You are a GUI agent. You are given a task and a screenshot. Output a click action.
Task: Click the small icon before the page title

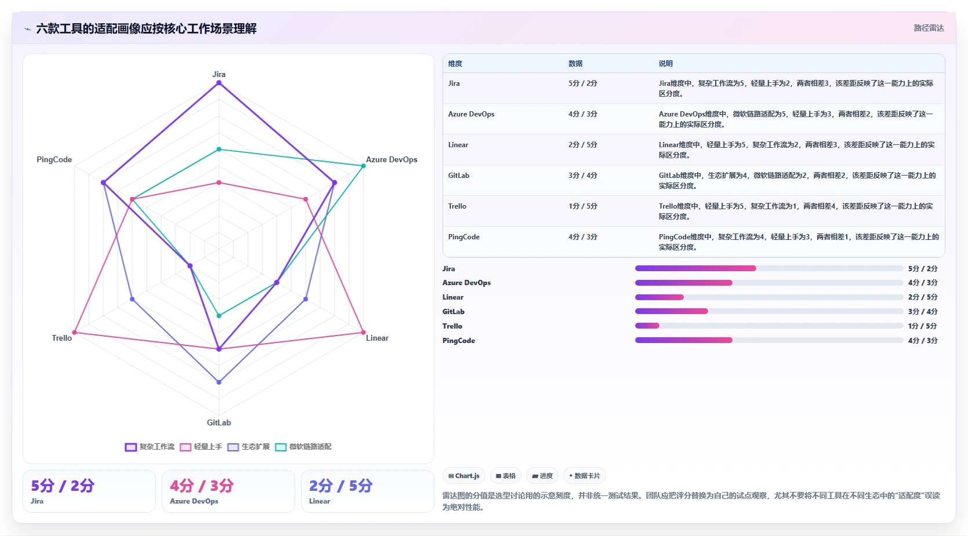click(x=27, y=29)
